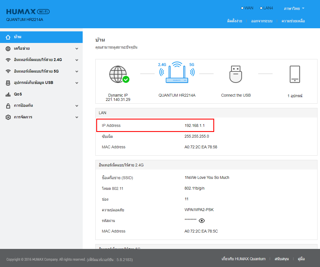320x267 pixels.
Task: Expand the เครือข่าย menu chevron
Action: [77, 49]
